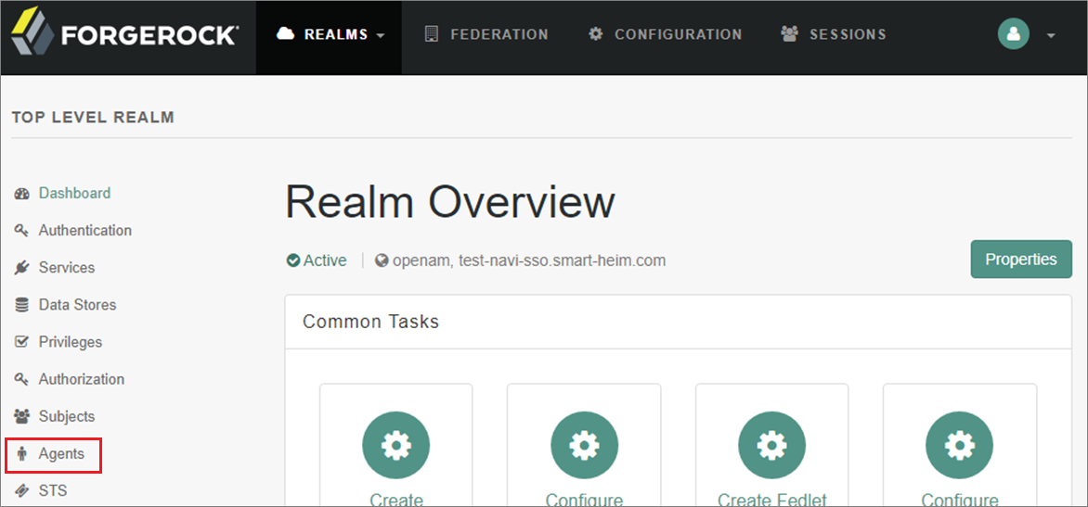Click the gear icon on Create Fedlet card
The width and height of the screenshot is (1088, 507).
pyautogui.click(x=771, y=445)
